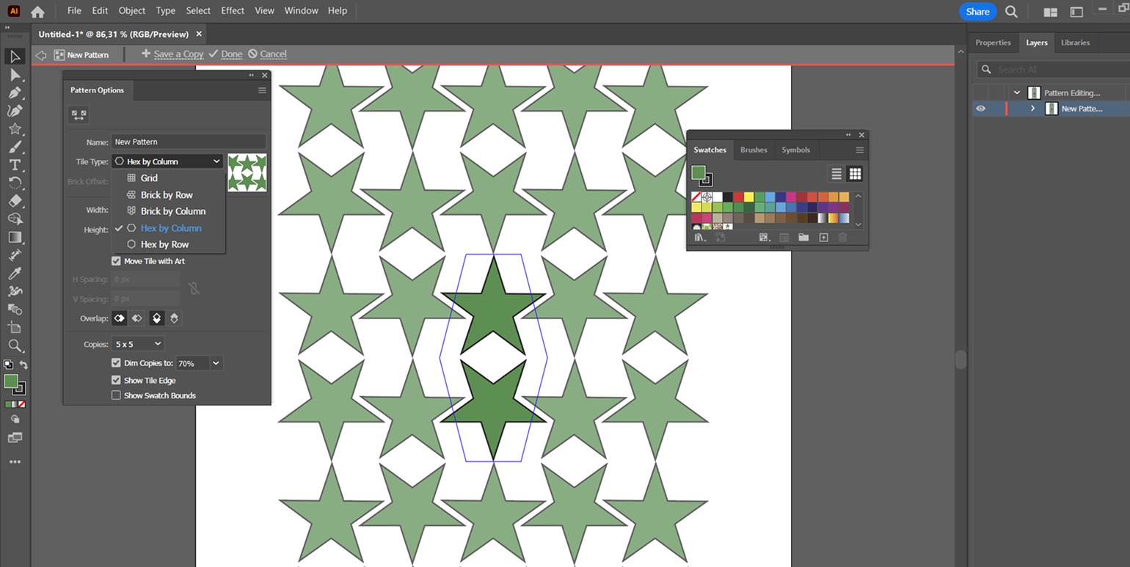The image size is (1130, 567).
Task: Click Done to finish pattern
Action: 225,54
